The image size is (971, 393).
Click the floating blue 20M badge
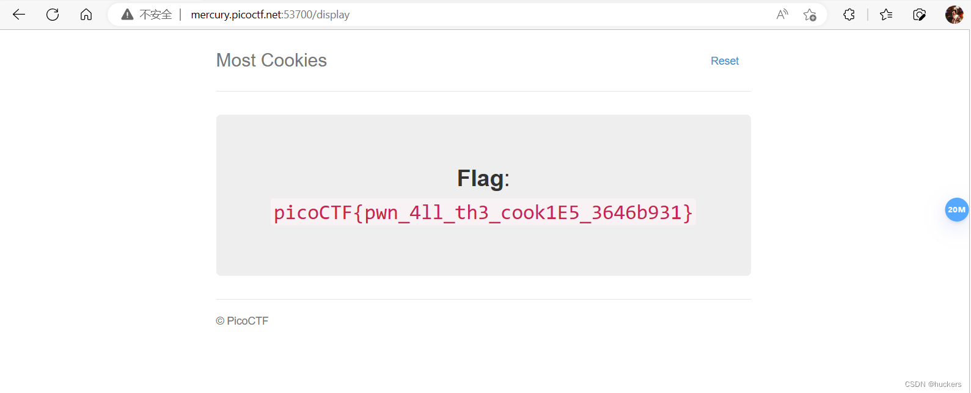[x=956, y=209]
